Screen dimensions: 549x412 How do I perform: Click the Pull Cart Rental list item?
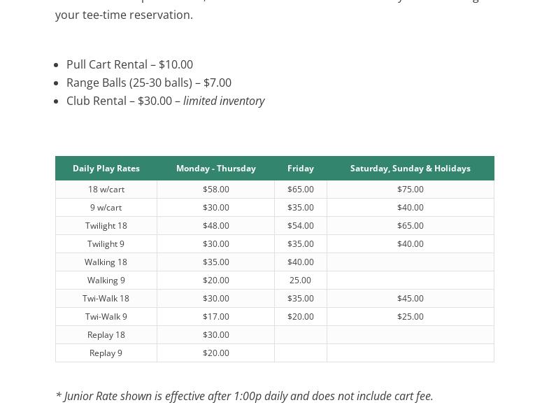(x=129, y=64)
